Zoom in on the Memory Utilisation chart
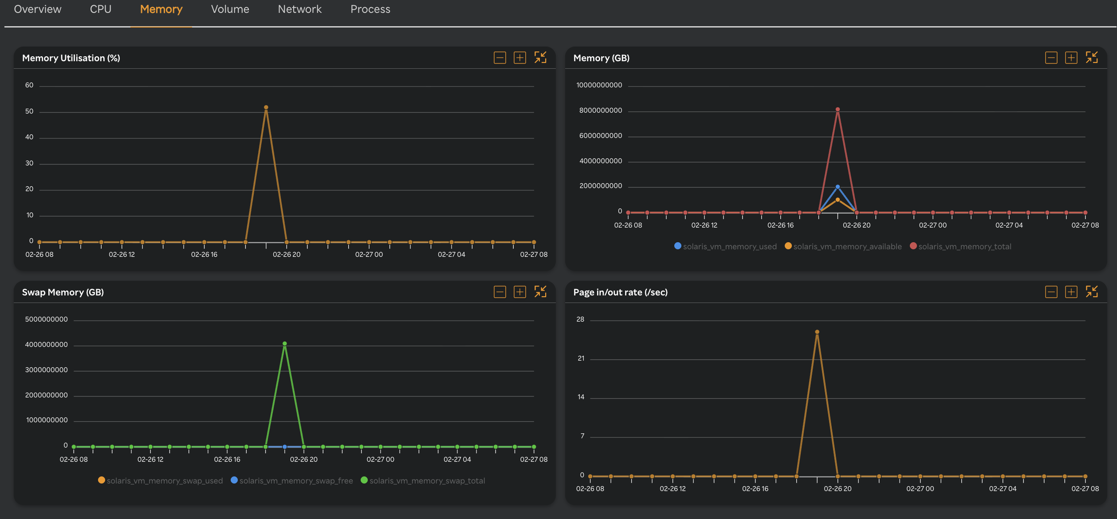Image resolution: width=1117 pixels, height=519 pixels. coord(519,57)
